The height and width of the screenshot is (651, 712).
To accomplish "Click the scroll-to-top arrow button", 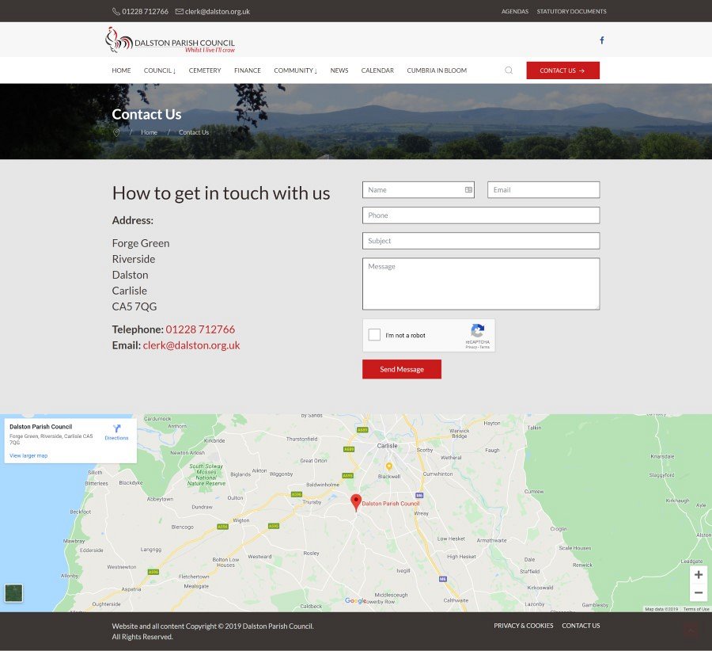I will pos(691,630).
